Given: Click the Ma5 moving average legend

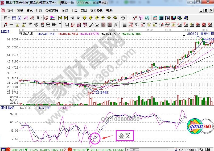Looking at the screenshot, I should click(x=46, y=34).
